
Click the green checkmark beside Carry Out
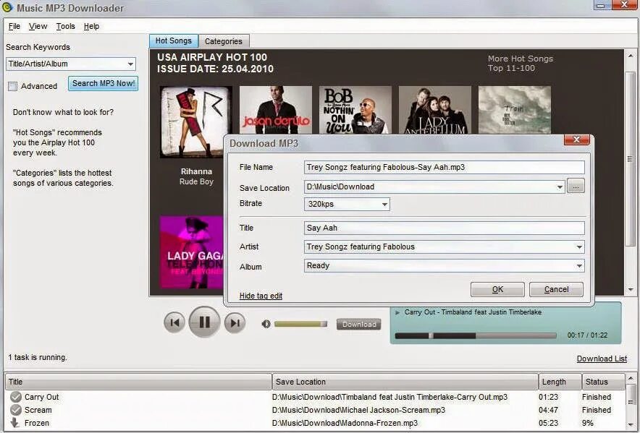click(14, 396)
